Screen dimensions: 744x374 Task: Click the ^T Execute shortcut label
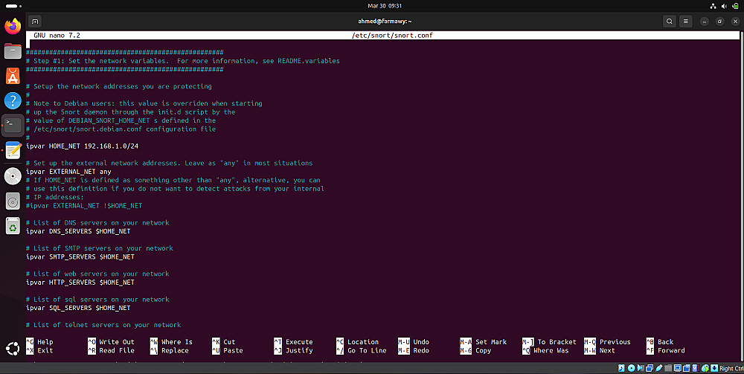tap(293, 342)
